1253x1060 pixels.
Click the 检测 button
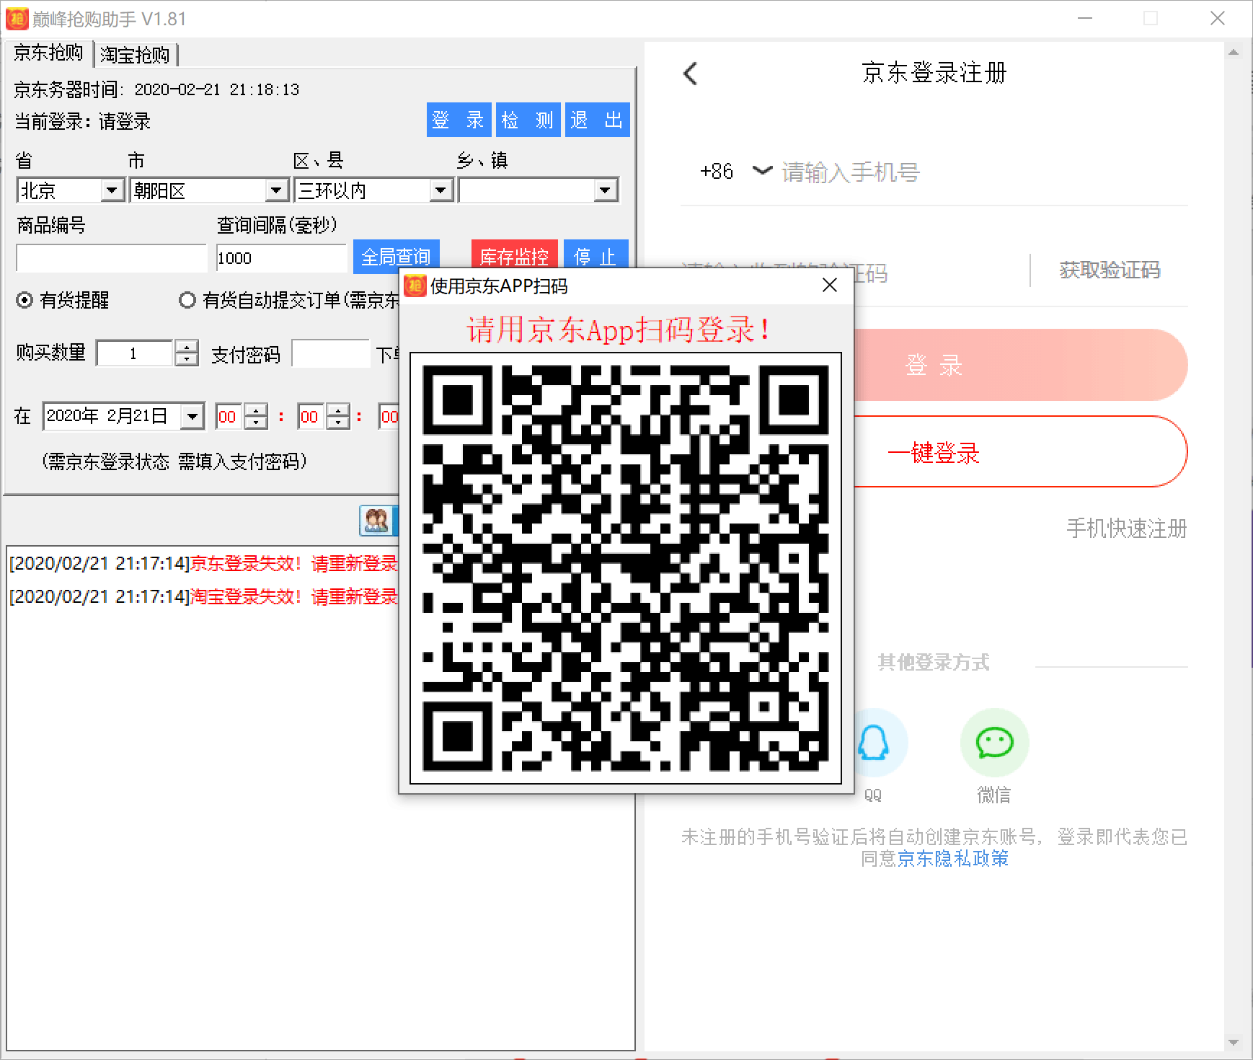point(528,120)
